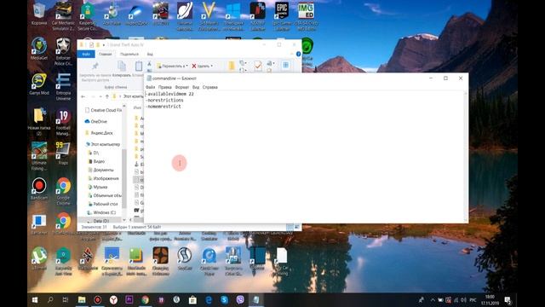Open the blue Файл tab in Explorer
Image resolution: width=545 pixels, height=307 pixels.
[86, 54]
